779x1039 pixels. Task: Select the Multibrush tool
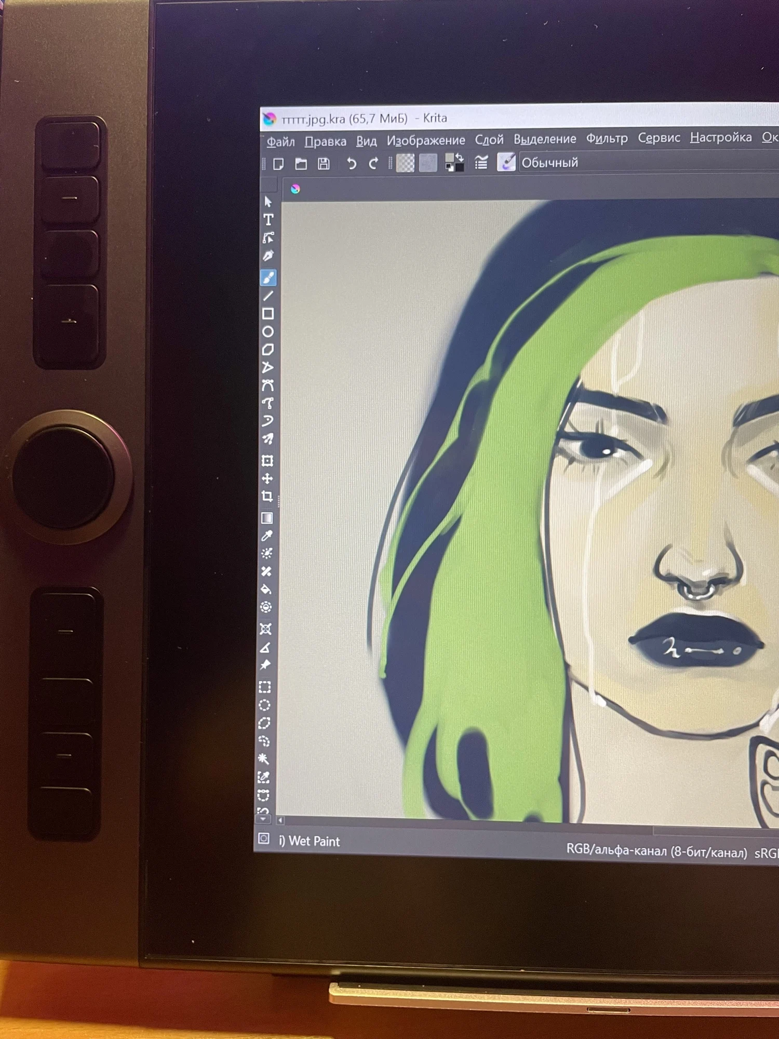click(x=268, y=439)
